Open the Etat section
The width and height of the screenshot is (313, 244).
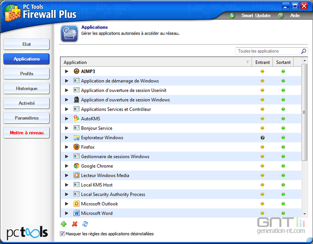click(26, 44)
